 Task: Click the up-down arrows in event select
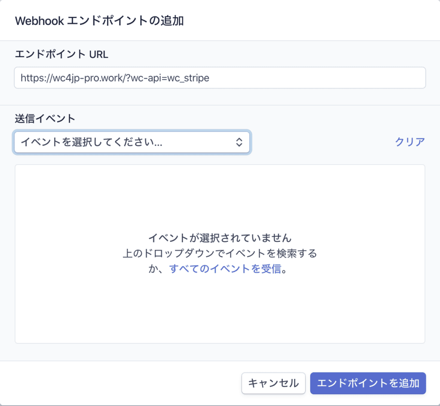[x=239, y=142]
